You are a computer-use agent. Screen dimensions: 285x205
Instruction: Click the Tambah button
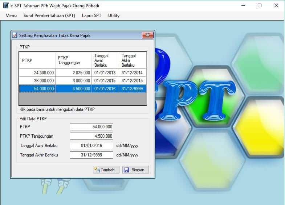(106, 170)
